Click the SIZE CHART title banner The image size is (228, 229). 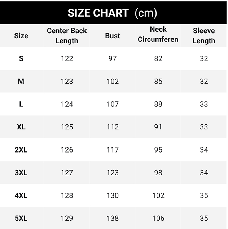[113, 13]
